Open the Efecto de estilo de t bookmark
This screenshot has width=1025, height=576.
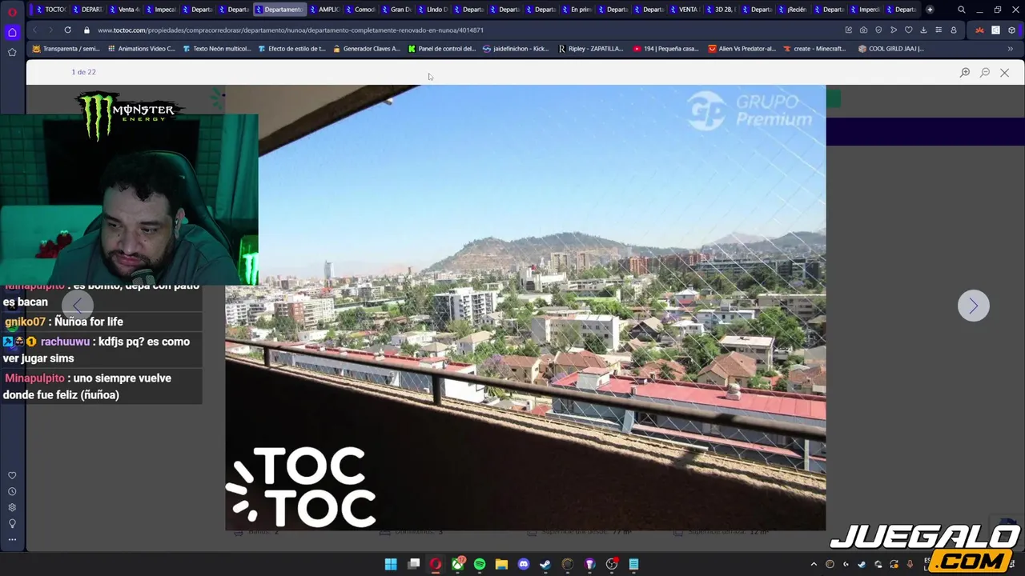[292, 49]
